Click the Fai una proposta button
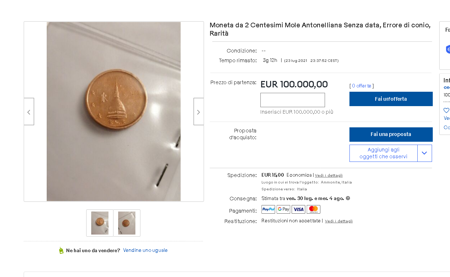Image resolution: width=450 pixels, height=277 pixels. click(x=391, y=134)
